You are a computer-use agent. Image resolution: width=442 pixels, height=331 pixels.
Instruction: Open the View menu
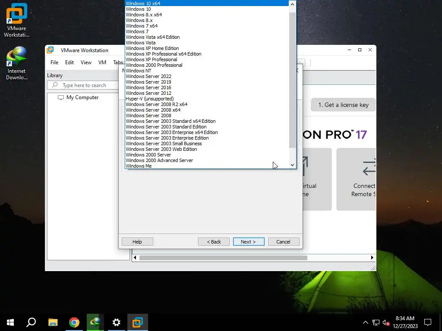pyautogui.click(x=86, y=62)
